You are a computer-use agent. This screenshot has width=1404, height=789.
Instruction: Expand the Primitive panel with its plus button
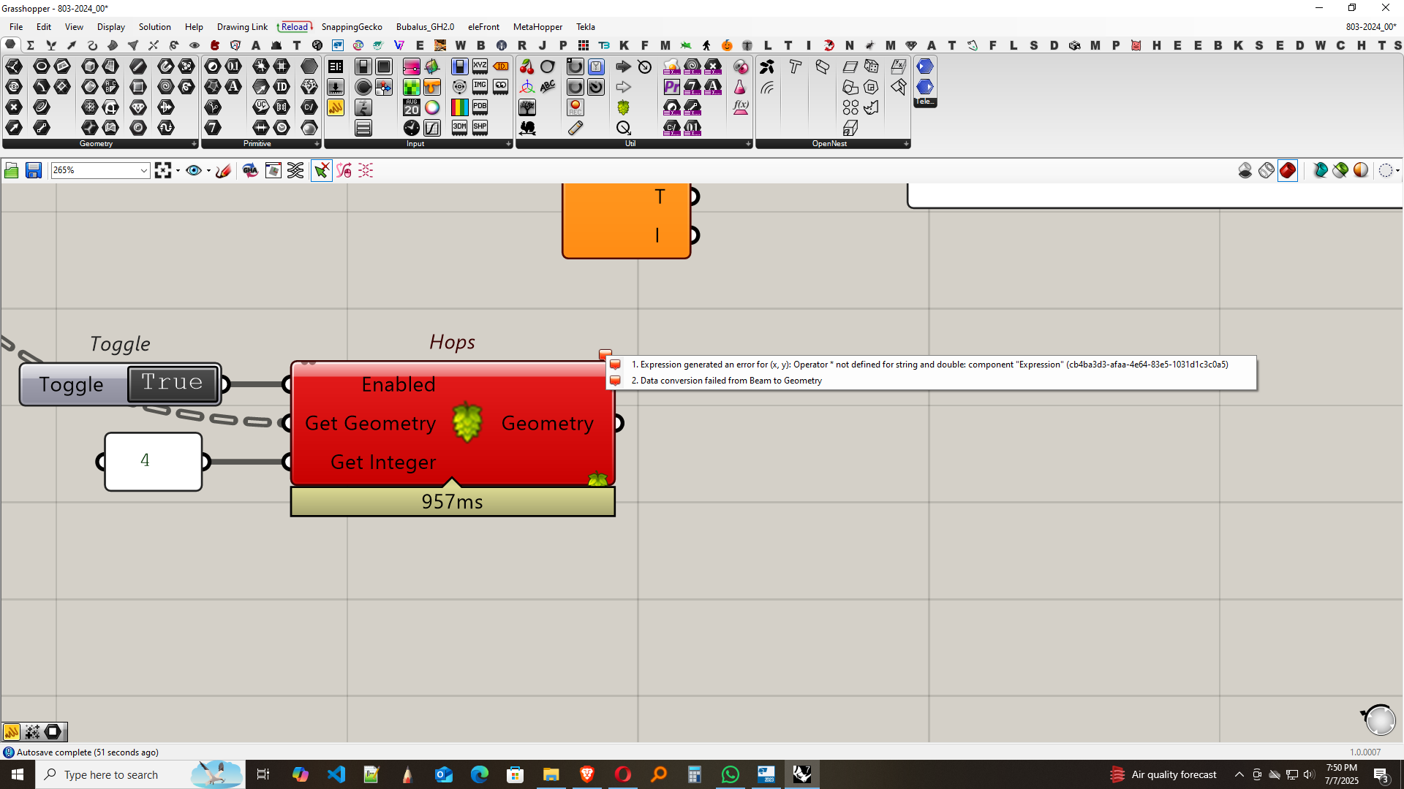click(x=317, y=144)
